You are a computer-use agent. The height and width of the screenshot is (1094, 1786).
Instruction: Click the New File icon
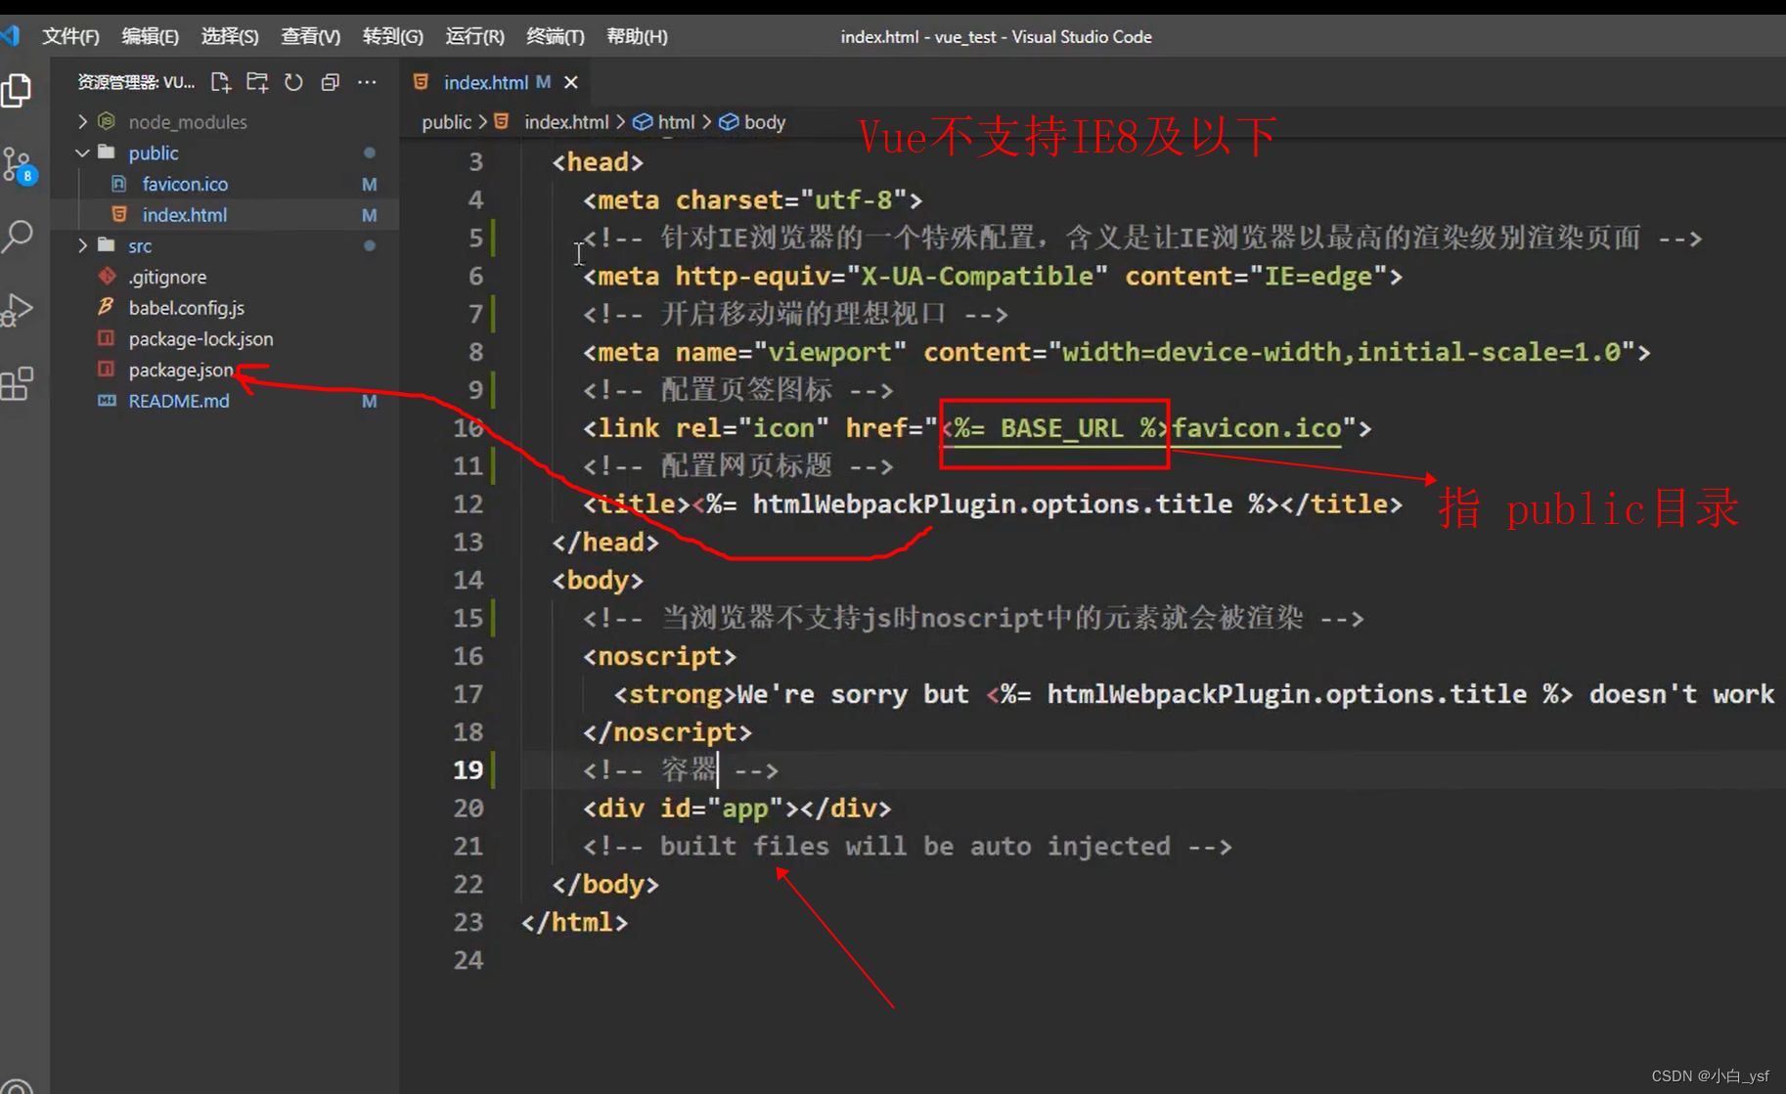[x=221, y=82]
